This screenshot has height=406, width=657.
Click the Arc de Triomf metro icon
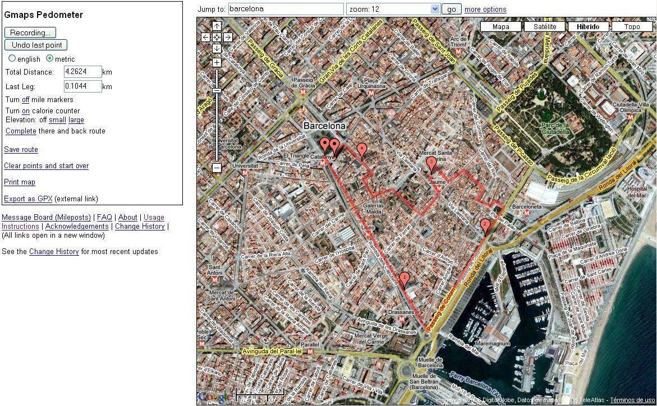click(458, 52)
